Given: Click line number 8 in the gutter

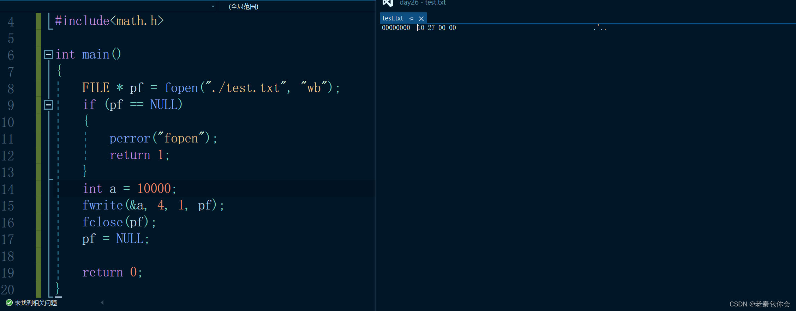Looking at the screenshot, I should (x=11, y=89).
